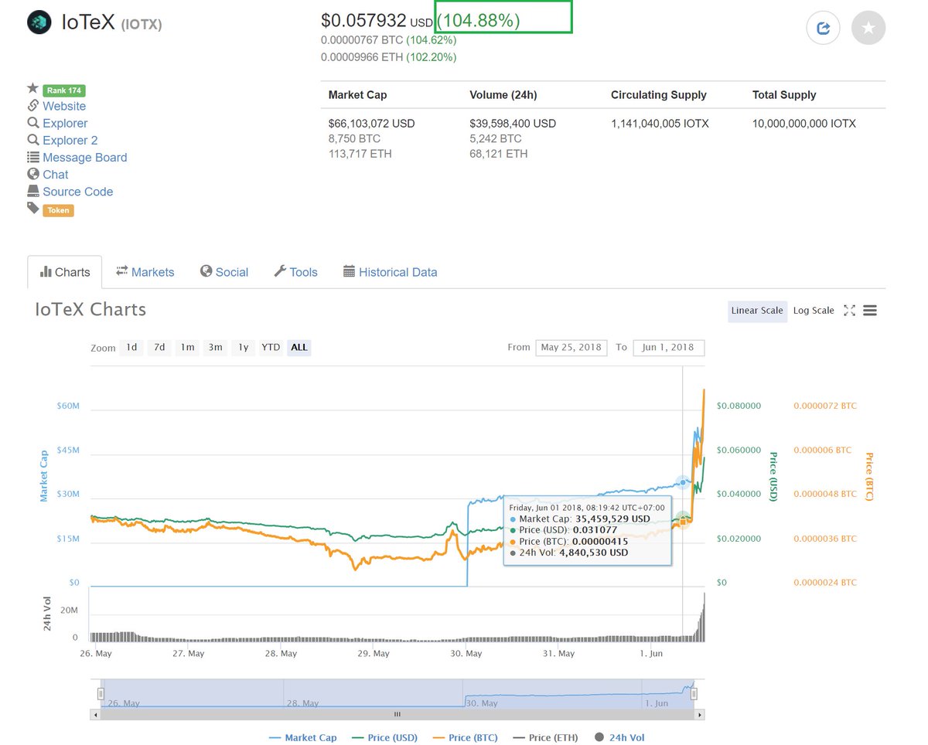
Task: Switch to the Historical Data tab
Action: tap(390, 272)
